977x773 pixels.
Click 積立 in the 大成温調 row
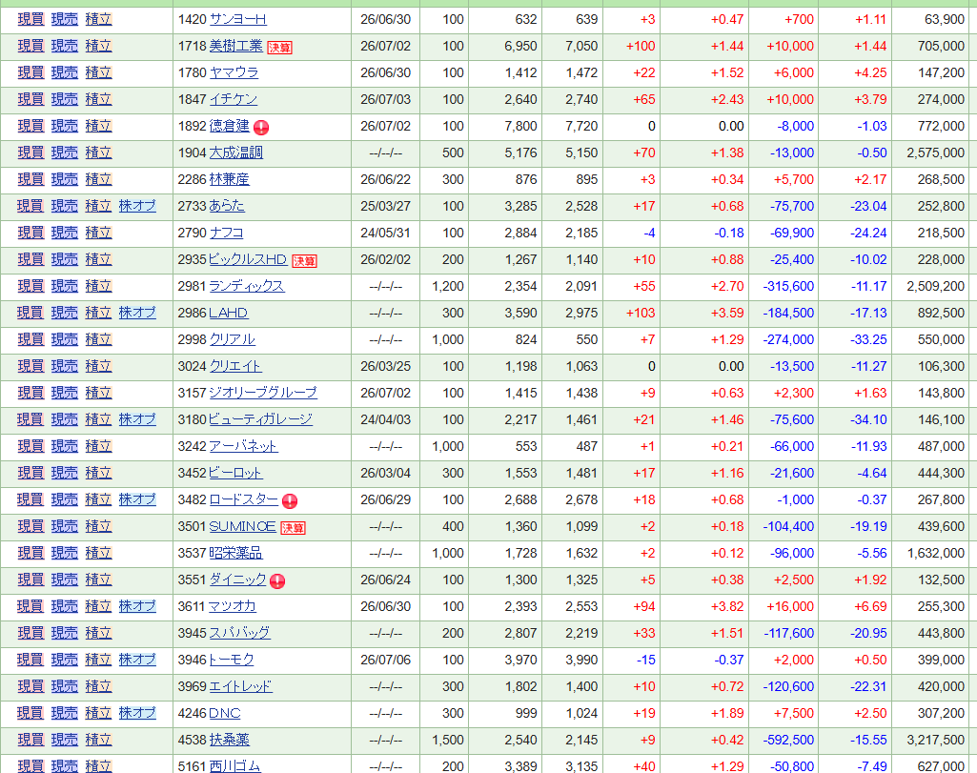[x=98, y=153]
